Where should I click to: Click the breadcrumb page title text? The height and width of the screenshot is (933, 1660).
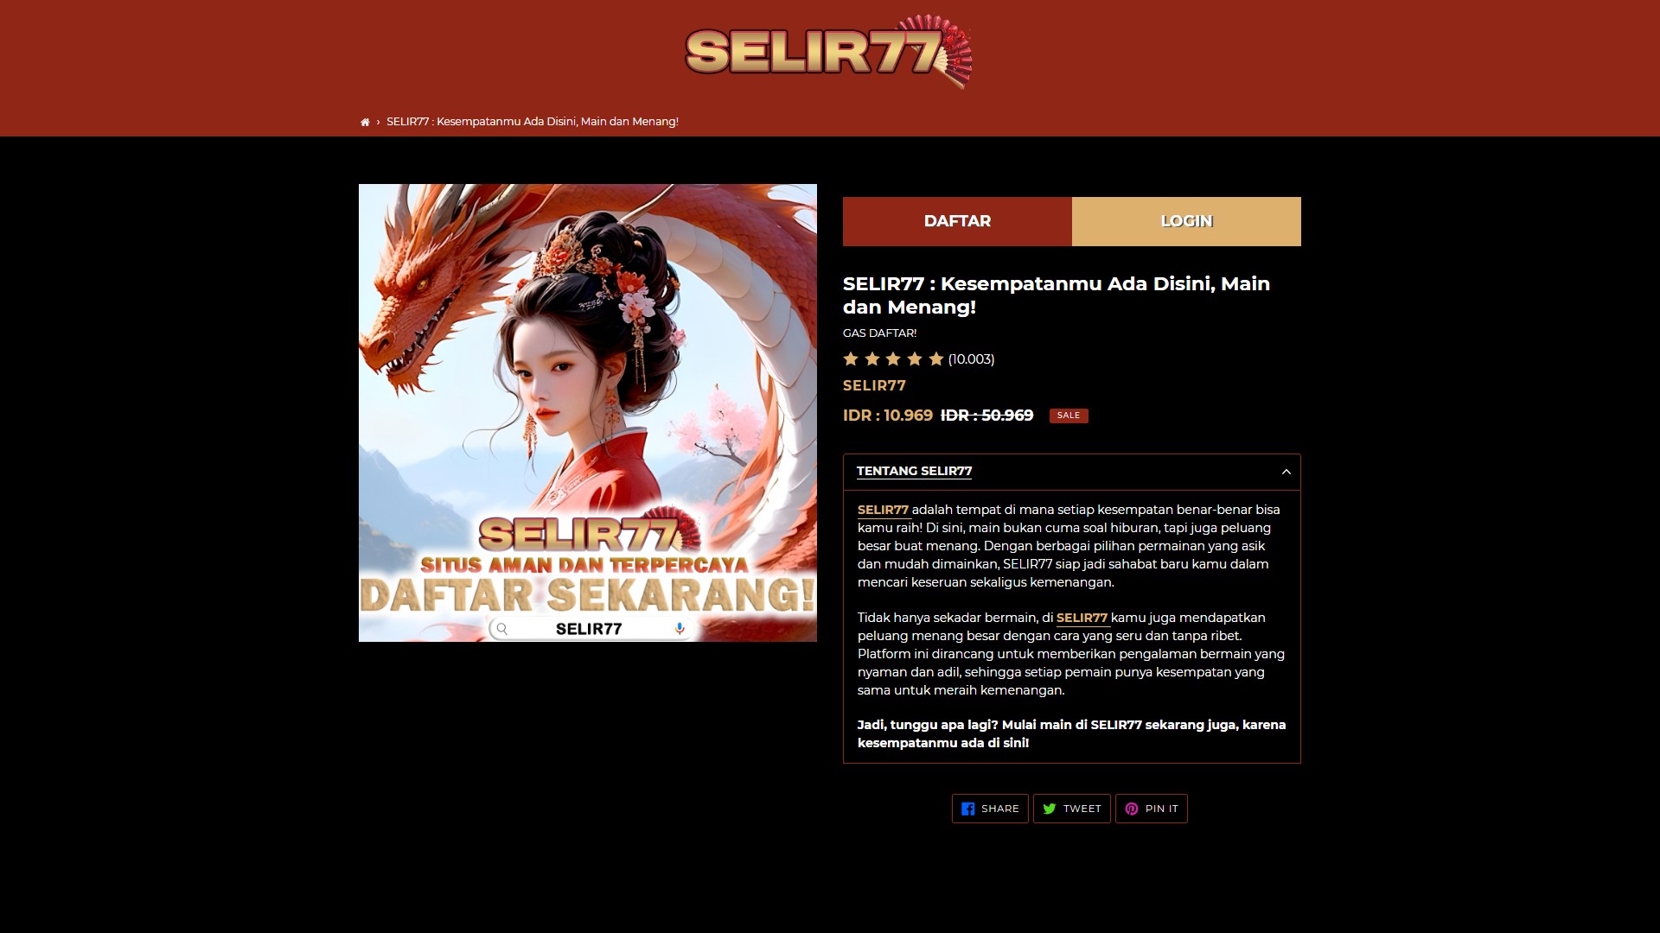[x=532, y=122]
